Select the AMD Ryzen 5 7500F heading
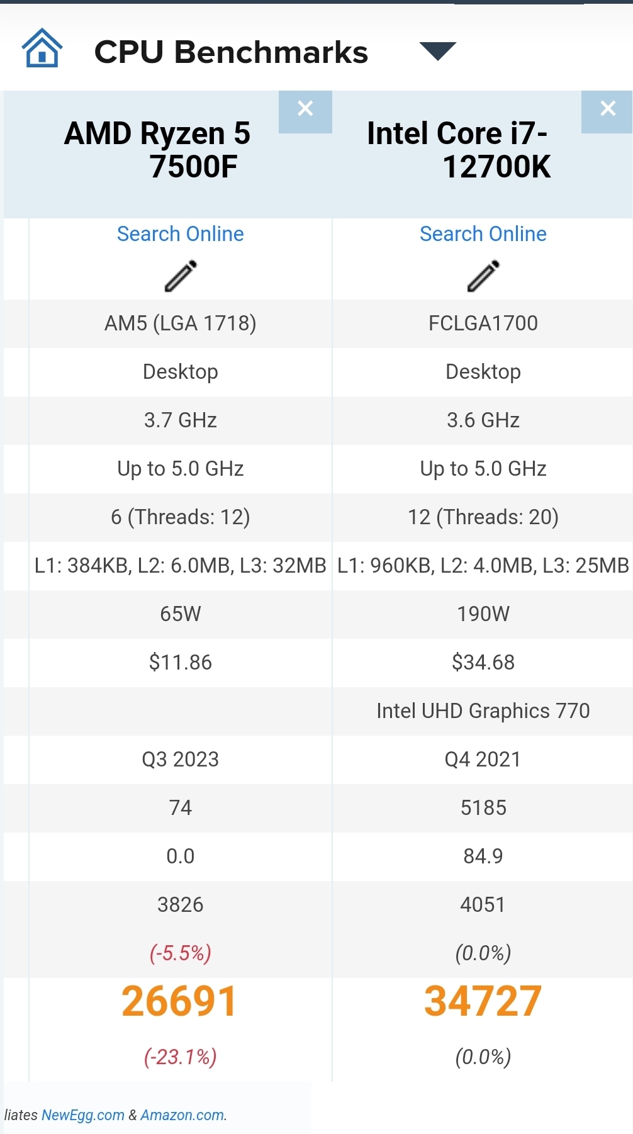Screen dimensions: 633x1134 [x=157, y=150]
